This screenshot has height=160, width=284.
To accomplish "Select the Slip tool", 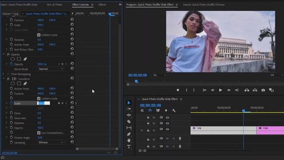I will 129,128.
